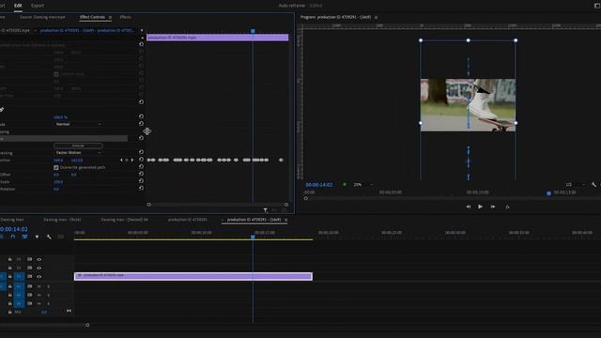
Task: Lock the Mix audio track
Action: point(10,312)
